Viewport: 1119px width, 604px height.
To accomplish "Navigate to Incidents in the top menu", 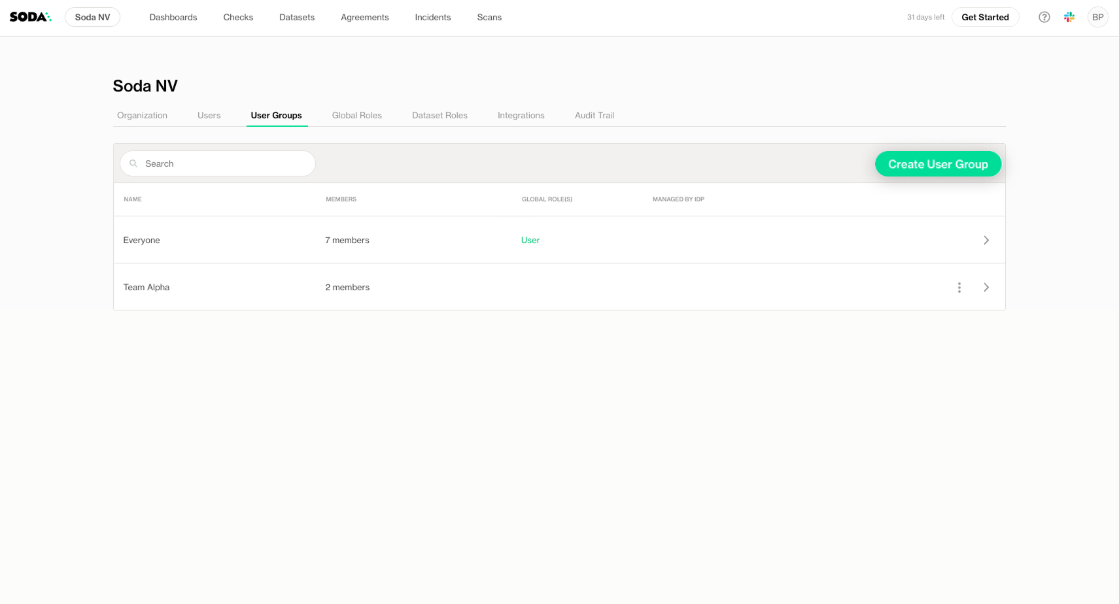I will point(432,17).
